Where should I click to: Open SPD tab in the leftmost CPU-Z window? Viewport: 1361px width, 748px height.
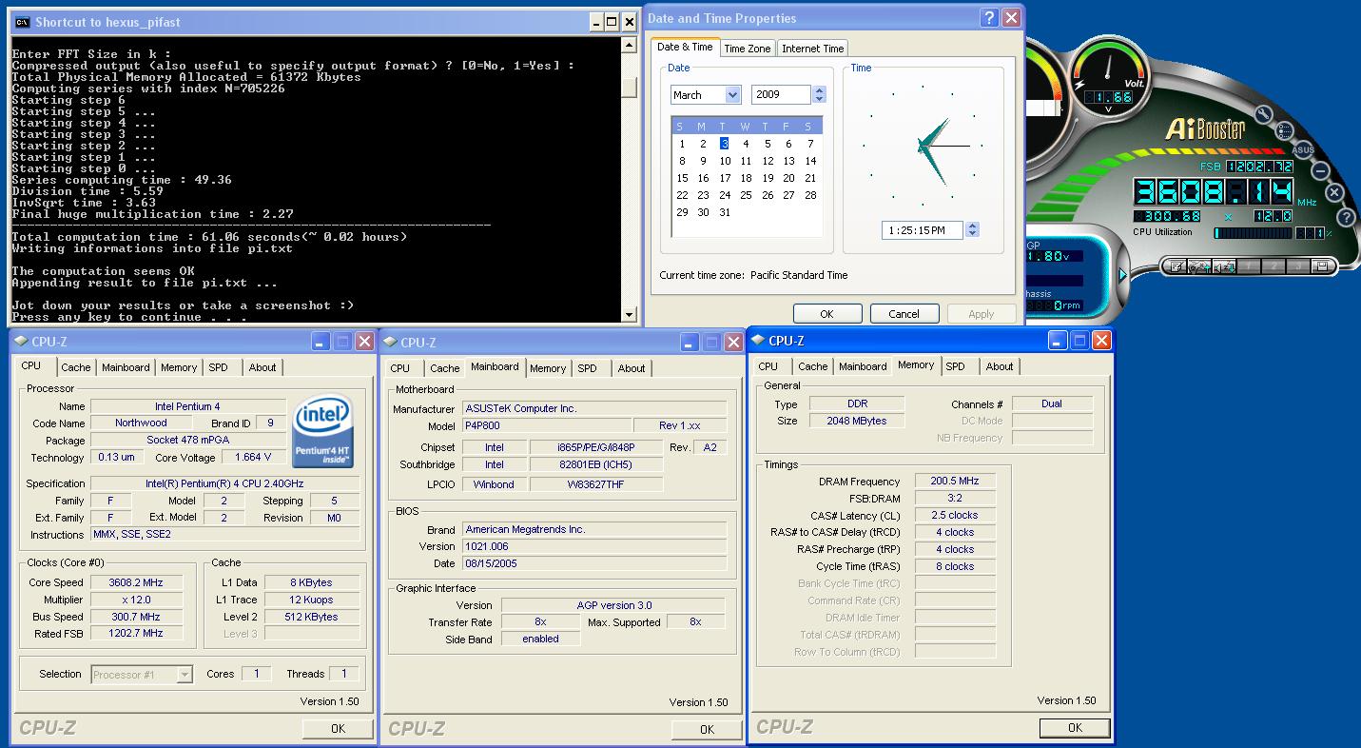[x=219, y=367]
